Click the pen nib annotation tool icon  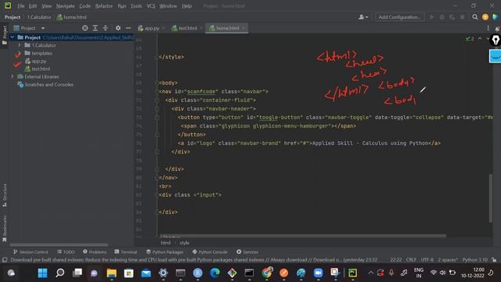pos(496,41)
